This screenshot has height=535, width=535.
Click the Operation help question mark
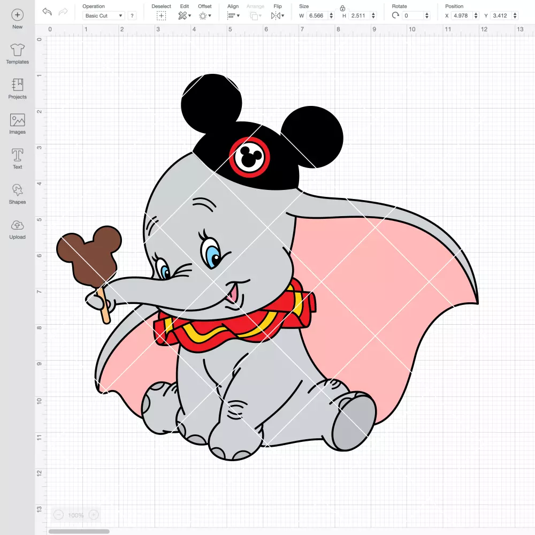coord(132,16)
